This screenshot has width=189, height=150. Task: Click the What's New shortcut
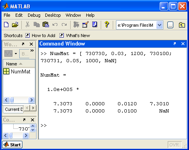(x=75, y=36)
